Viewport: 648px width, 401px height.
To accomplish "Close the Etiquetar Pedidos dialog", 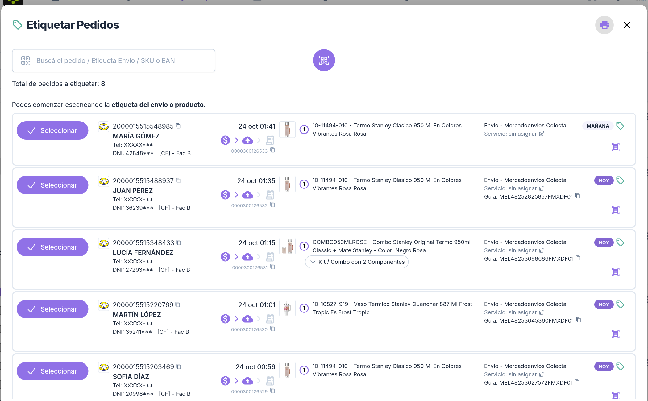I will click(x=627, y=25).
